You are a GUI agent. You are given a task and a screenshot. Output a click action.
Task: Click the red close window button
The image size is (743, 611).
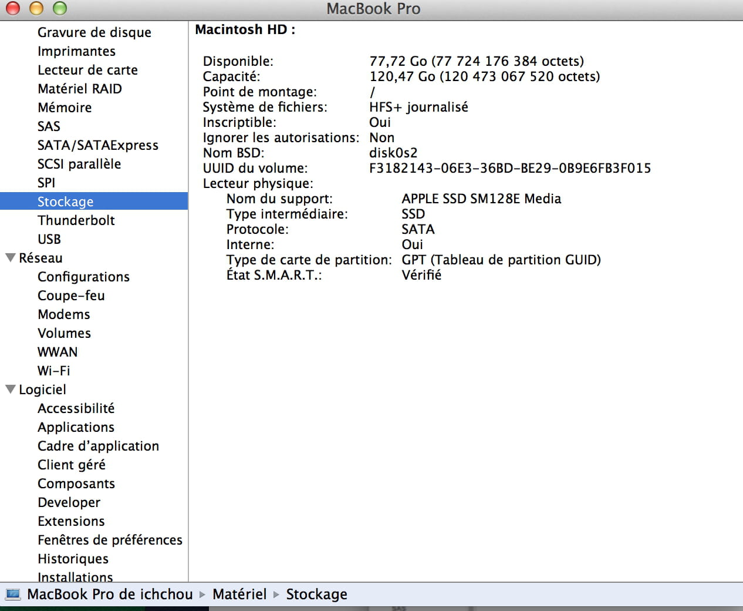(13, 8)
